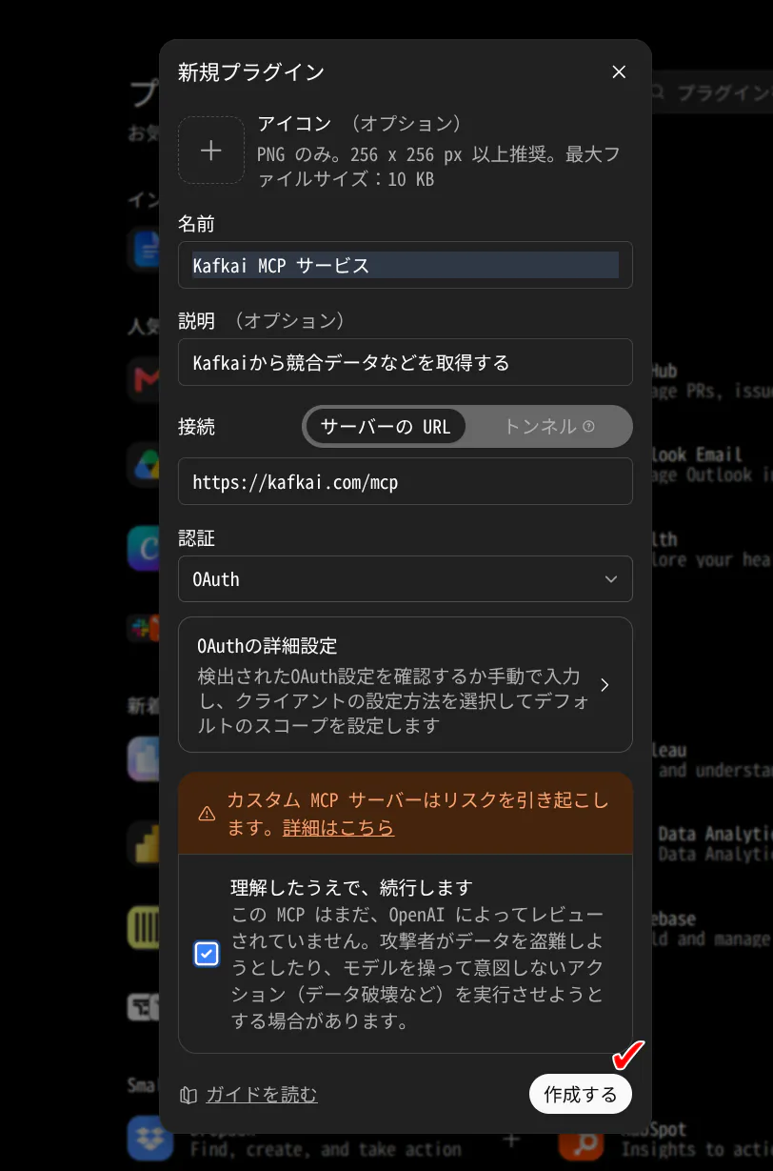Edit the 説明 description field
This screenshot has width=773, height=1171.
click(x=406, y=362)
